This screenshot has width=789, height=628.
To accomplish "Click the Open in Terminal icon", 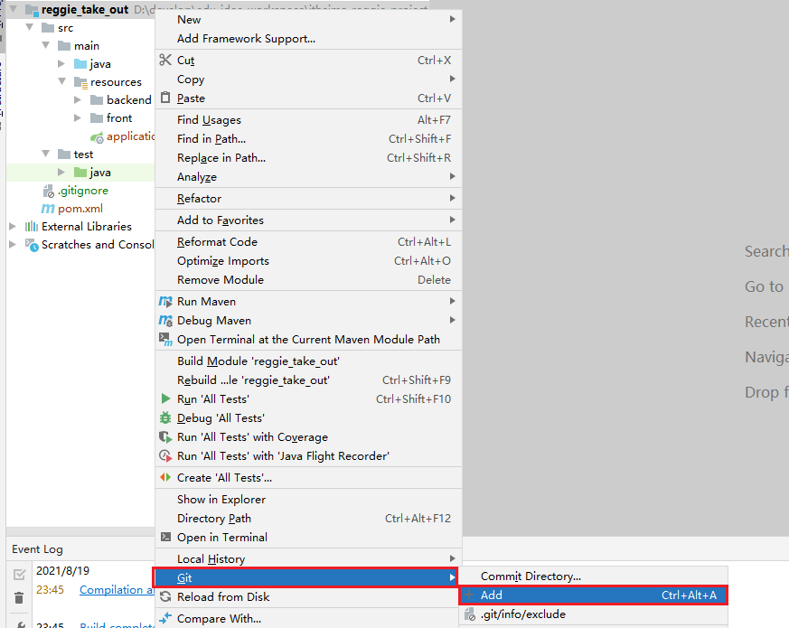I will tap(165, 538).
